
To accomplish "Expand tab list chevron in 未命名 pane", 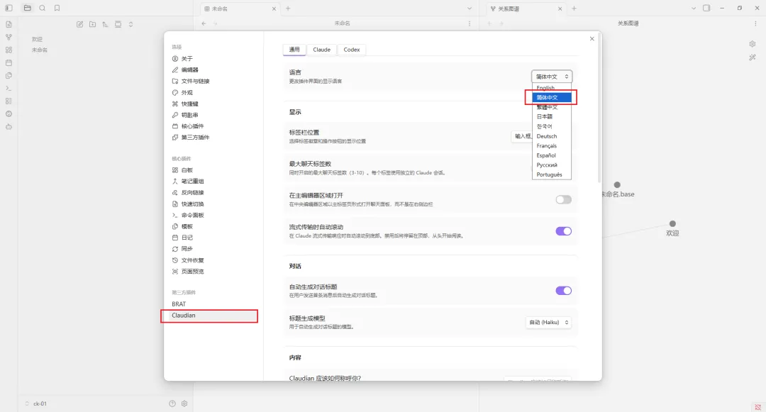I will click(x=470, y=9).
